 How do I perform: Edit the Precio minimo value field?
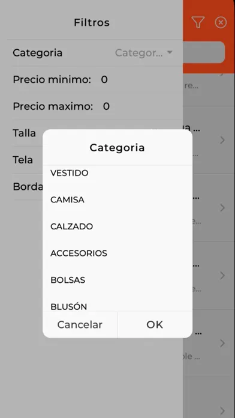coord(104,79)
